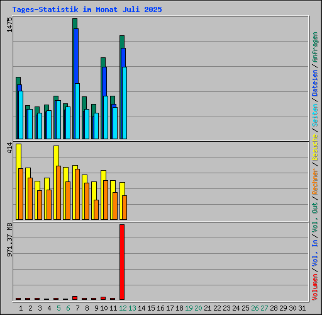
Task: Click day label '31' on the x-axis
Action: [x=302, y=308]
